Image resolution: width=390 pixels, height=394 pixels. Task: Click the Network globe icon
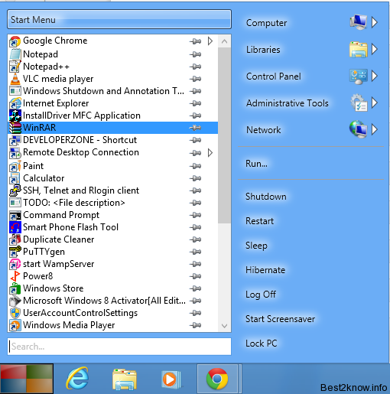(359, 129)
